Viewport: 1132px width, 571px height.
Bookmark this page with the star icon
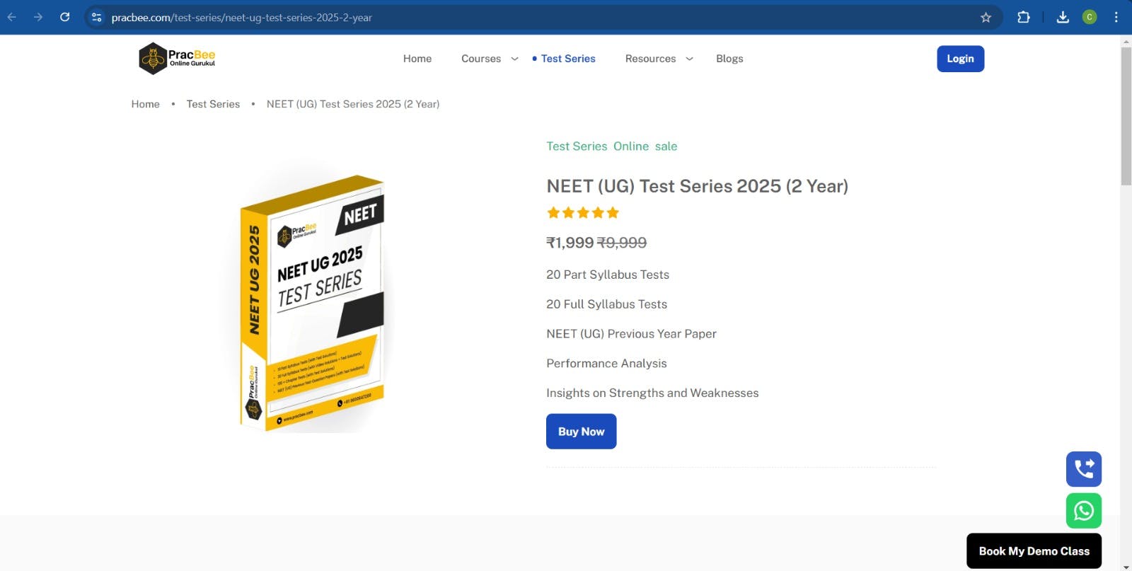[x=986, y=17]
